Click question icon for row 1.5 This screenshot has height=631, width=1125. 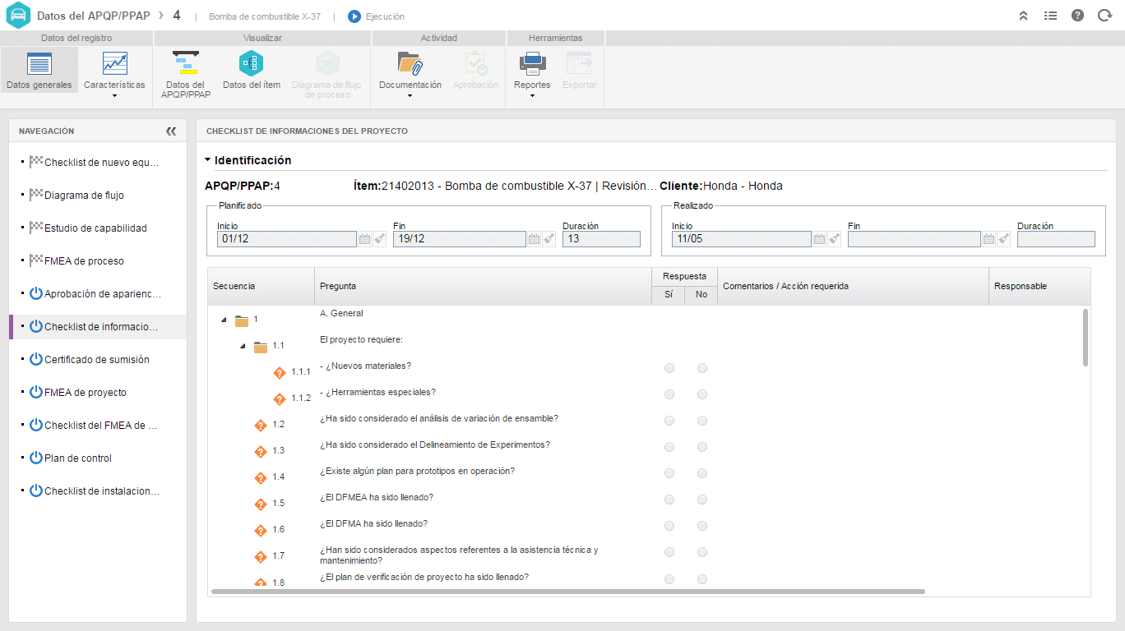click(261, 504)
